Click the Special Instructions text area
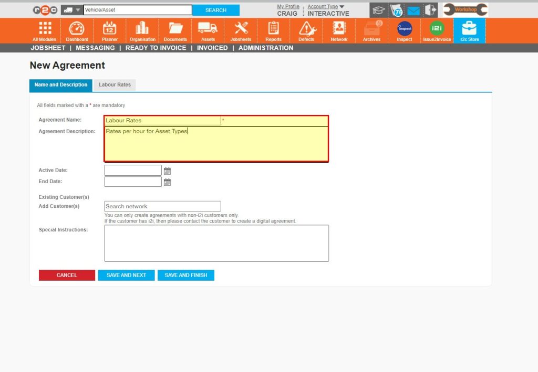Screen dimensions: 538x372 pyautogui.click(x=216, y=243)
